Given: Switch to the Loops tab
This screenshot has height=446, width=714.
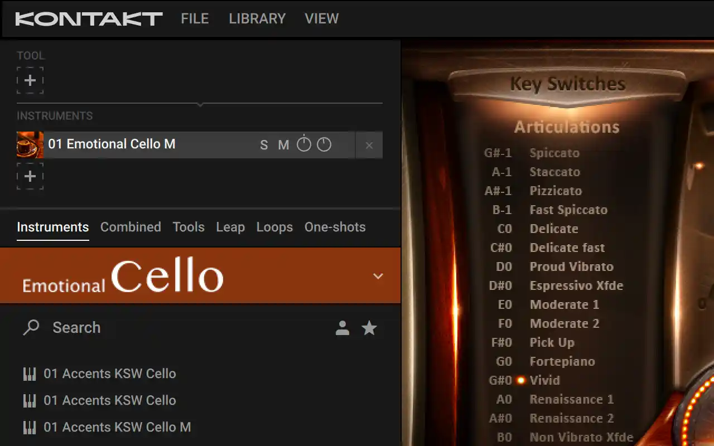Looking at the screenshot, I should click(x=274, y=227).
